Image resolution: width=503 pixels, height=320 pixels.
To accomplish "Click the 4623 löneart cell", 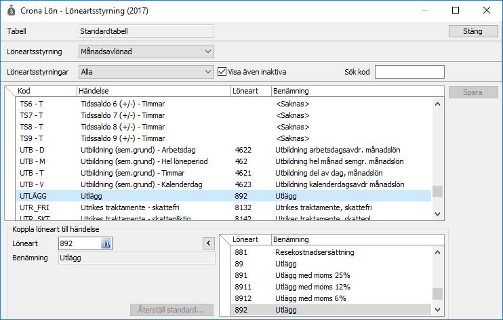I will tap(243, 184).
